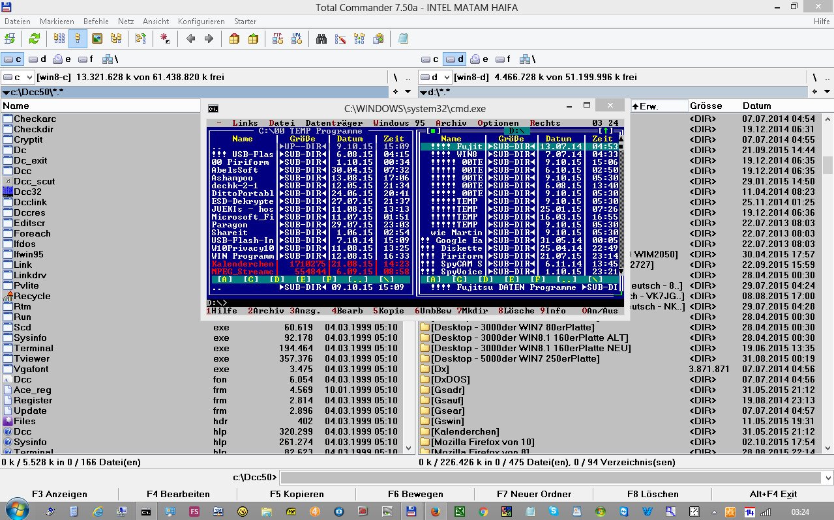Open the Befehle menu
The height and width of the screenshot is (520, 834).
[95, 22]
